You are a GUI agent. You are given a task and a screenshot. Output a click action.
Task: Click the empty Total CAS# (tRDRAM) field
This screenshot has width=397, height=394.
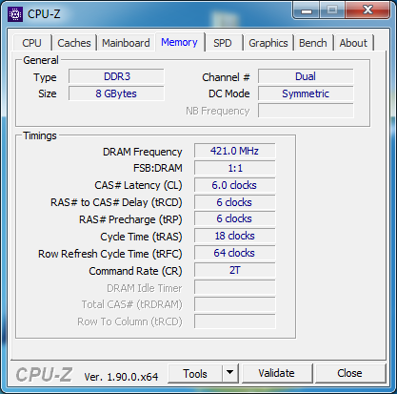click(x=235, y=304)
